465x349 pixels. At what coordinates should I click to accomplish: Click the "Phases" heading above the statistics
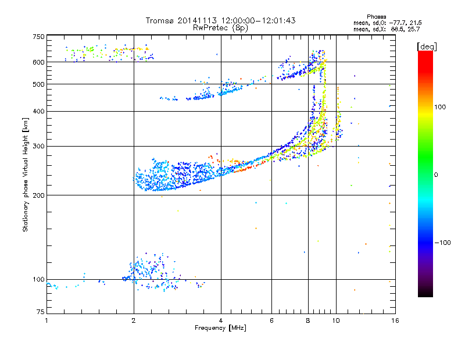coord(376,17)
